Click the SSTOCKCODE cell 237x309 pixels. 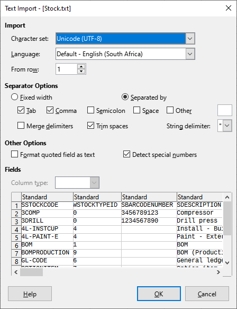47,205
